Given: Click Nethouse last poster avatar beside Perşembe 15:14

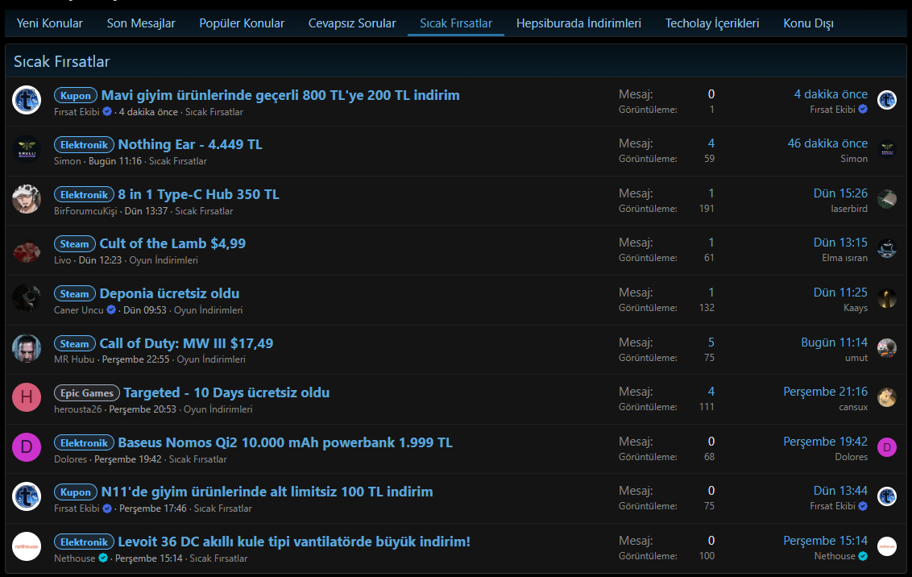Looking at the screenshot, I should point(887,546).
